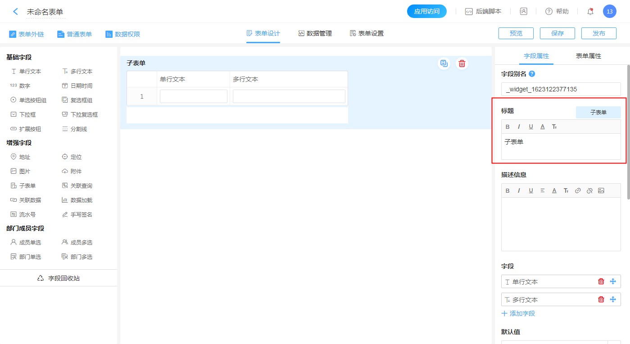The height and width of the screenshot is (344, 630).
Task: Toggle italic in the description editor
Action: [x=519, y=190]
